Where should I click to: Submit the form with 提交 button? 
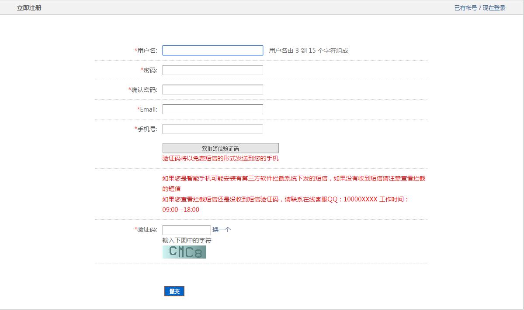(x=174, y=291)
